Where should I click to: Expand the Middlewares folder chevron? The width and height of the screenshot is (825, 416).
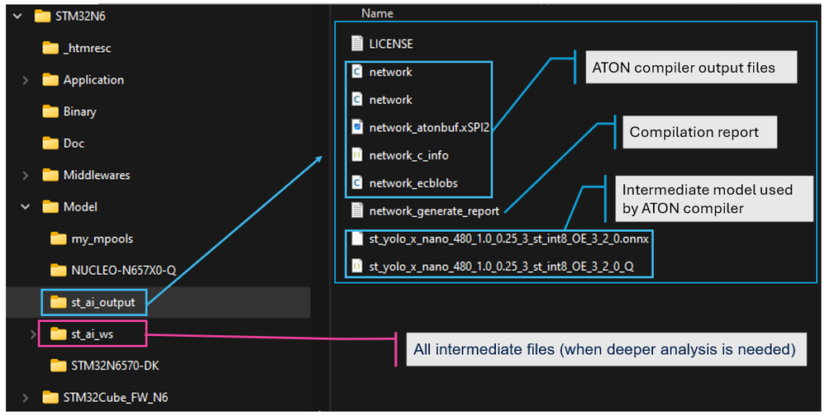(26, 176)
